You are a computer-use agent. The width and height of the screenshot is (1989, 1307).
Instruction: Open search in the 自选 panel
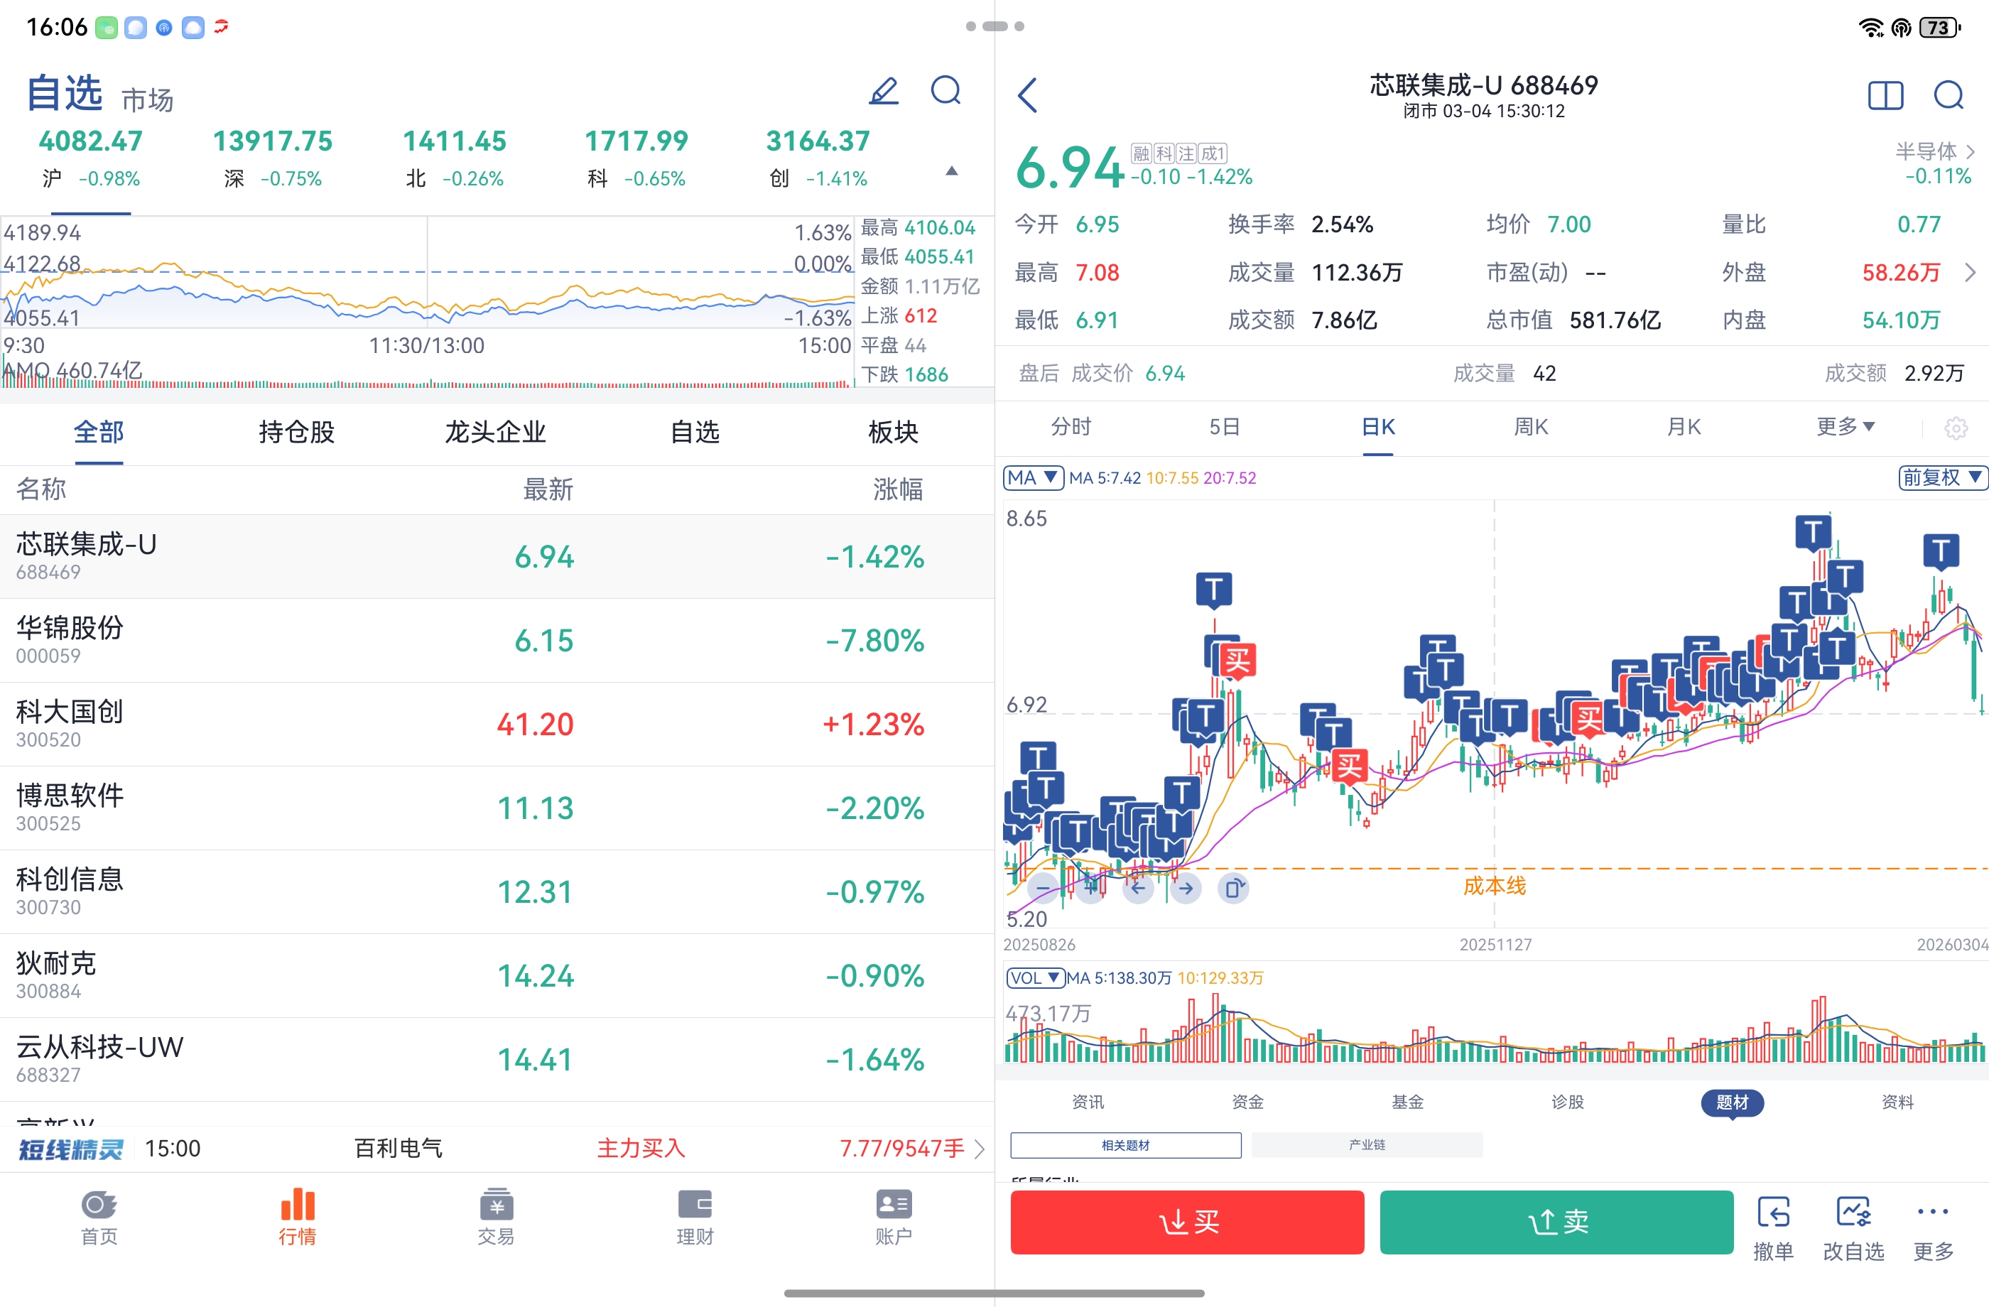click(x=946, y=91)
